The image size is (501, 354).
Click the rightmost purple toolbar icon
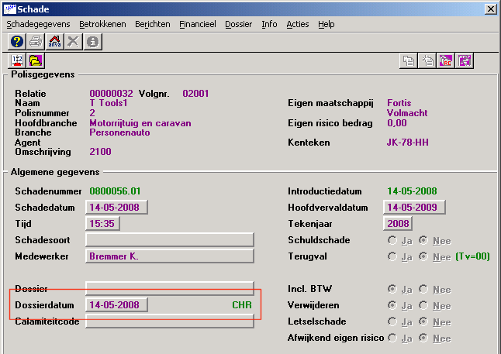tap(465, 61)
